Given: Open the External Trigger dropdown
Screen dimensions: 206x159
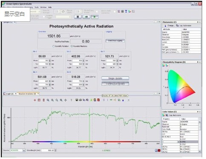Looking at the screenshot, I should click(x=64, y=17).
